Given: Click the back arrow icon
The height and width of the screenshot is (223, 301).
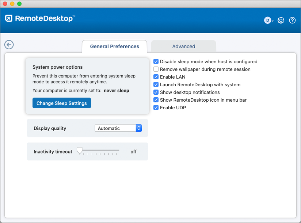Looking at the screenshot, I should click(x=9, y=45).
